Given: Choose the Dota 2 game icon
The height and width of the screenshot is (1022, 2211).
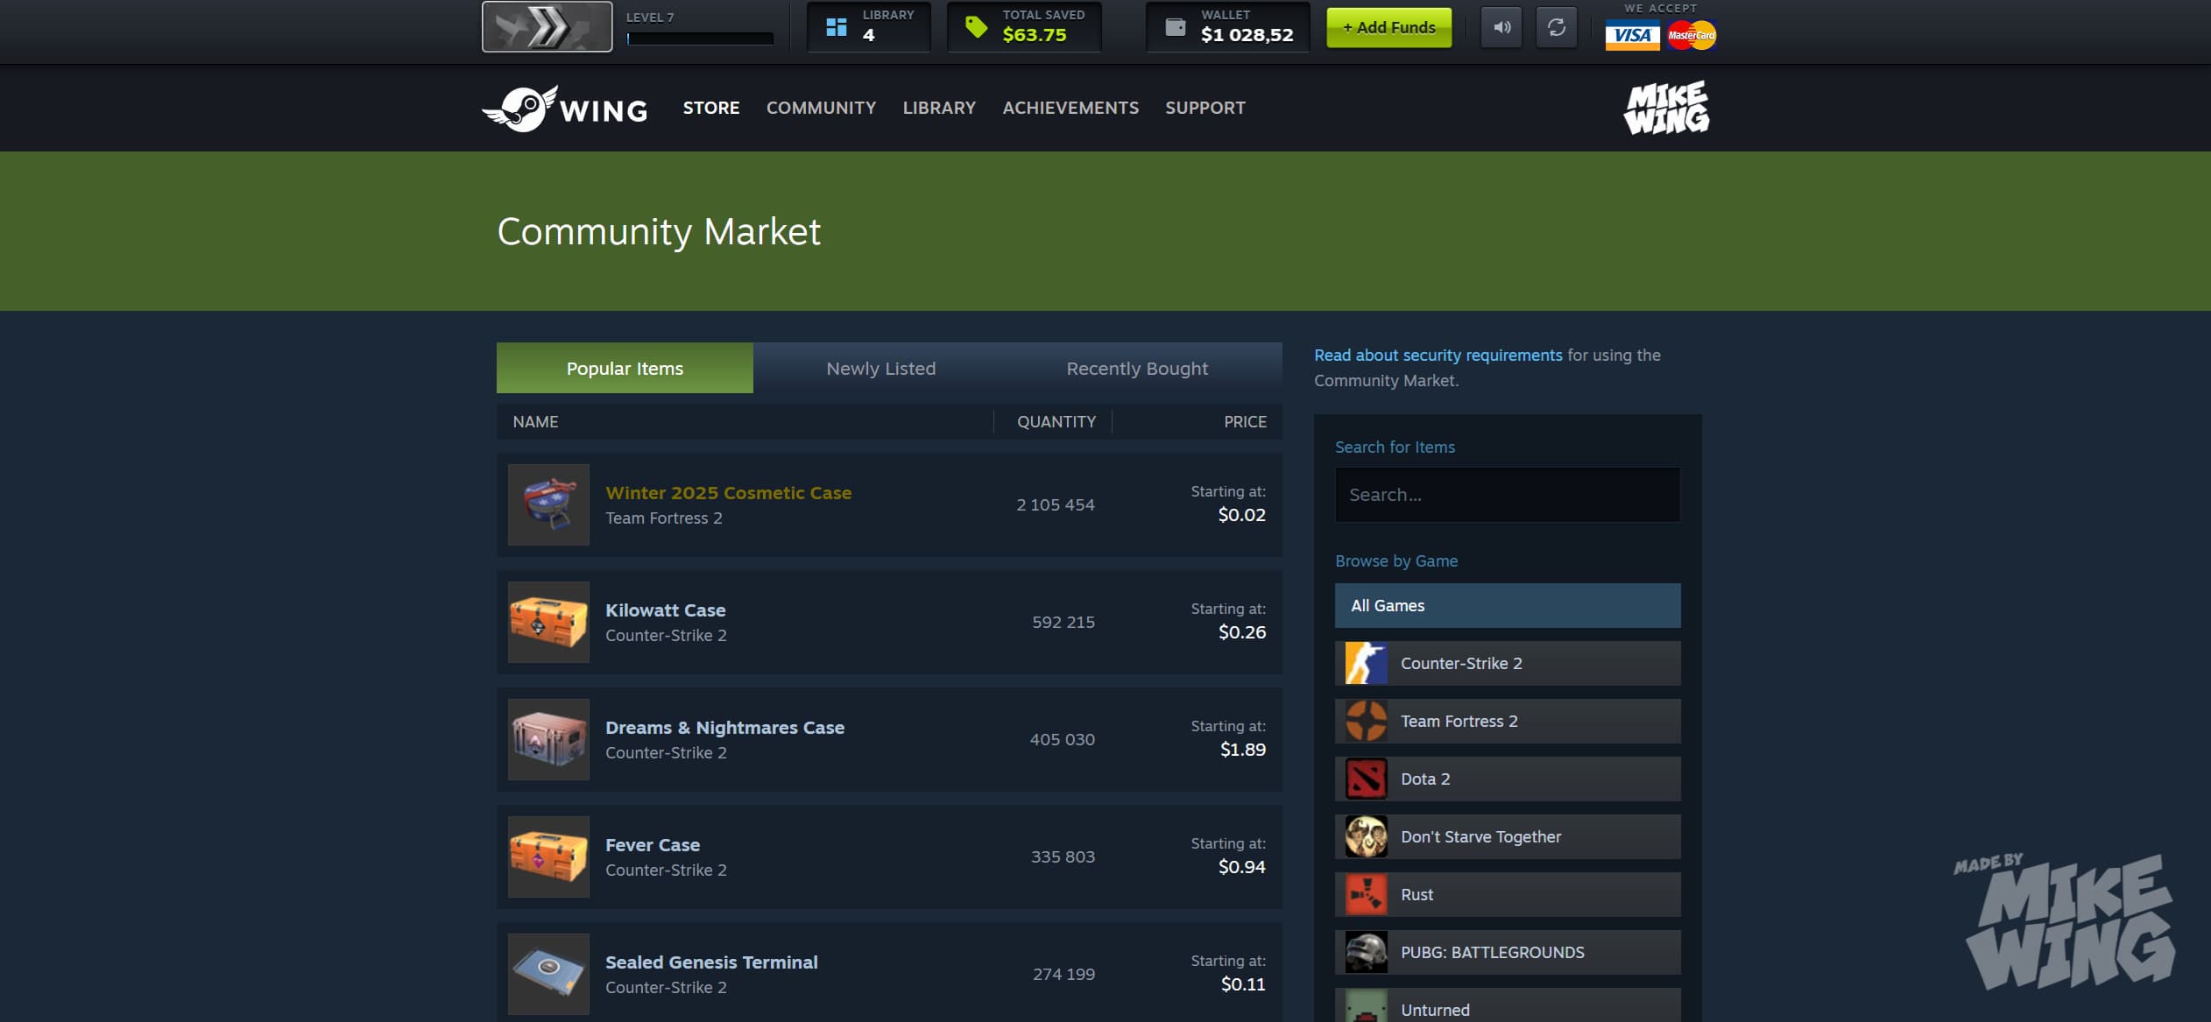Looking at the screenshot, I should 1367,779.
